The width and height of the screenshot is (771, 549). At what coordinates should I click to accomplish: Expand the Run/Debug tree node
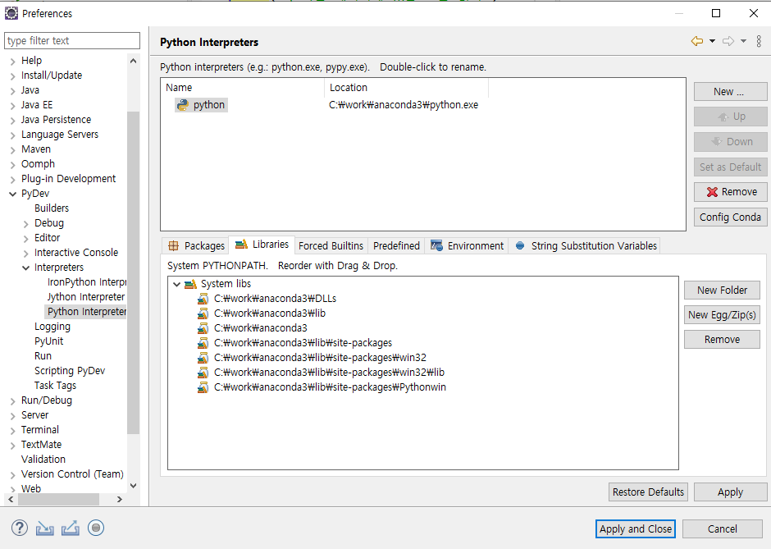click(x=13, y=401)
